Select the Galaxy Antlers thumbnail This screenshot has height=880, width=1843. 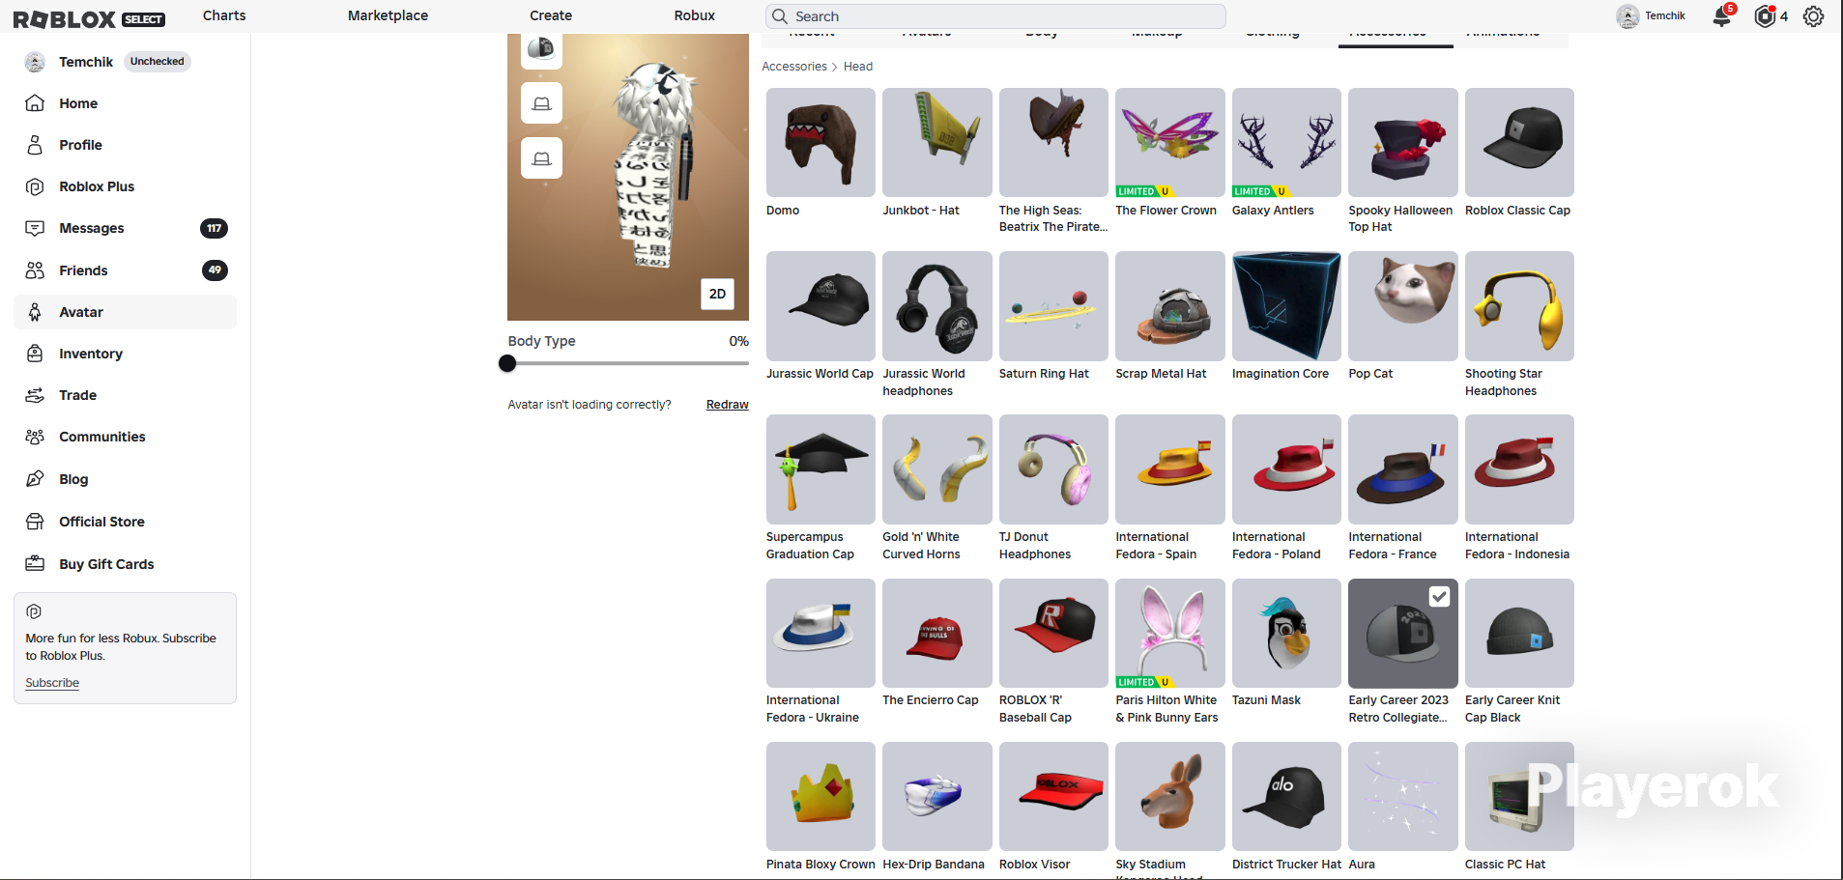[1286, 143]
